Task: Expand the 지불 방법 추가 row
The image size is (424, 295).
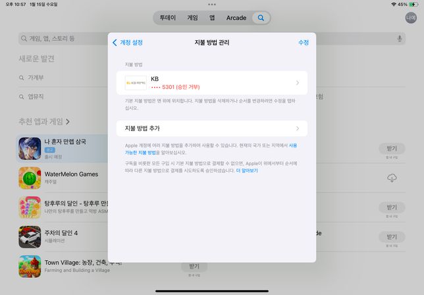Action: [211, 128]
